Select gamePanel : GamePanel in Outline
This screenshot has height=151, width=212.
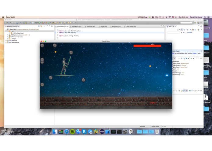tap(180, 67)
